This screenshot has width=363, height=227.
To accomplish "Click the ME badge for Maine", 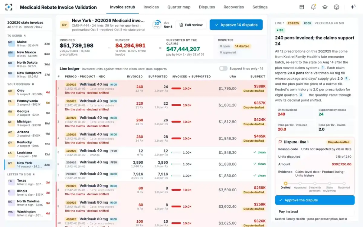I will [x=11, y=43].
